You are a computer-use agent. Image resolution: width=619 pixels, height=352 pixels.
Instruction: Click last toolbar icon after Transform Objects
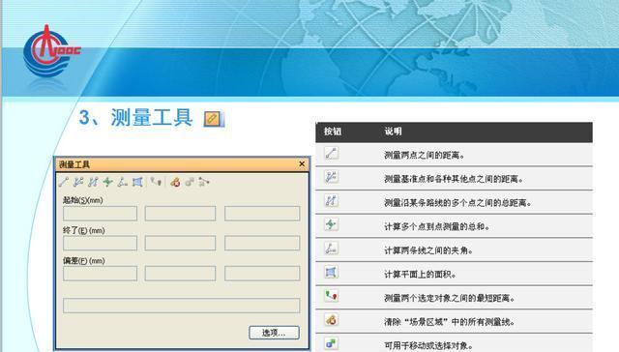[x=204, y=182]
